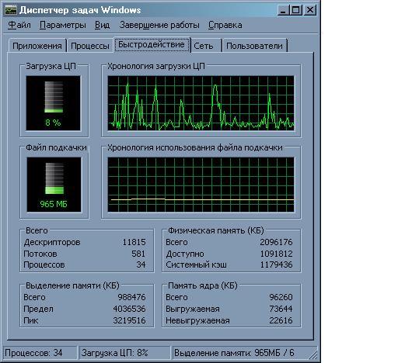398x363 pixels.
Task: Click the Загрузка ЦП: 8% status bar panel
Action: [124, 353]
